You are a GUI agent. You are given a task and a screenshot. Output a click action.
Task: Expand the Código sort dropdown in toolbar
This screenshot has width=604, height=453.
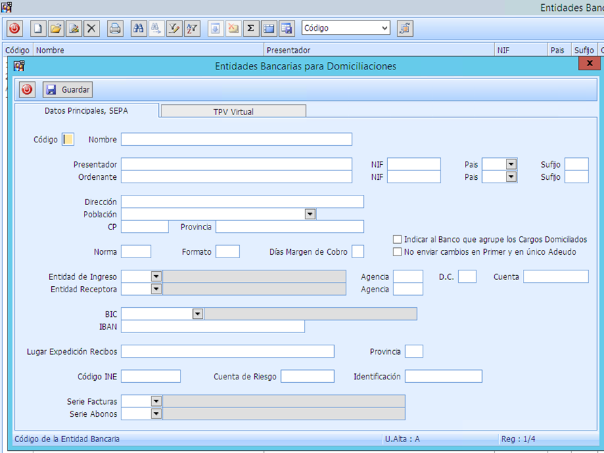click(385, 29)
